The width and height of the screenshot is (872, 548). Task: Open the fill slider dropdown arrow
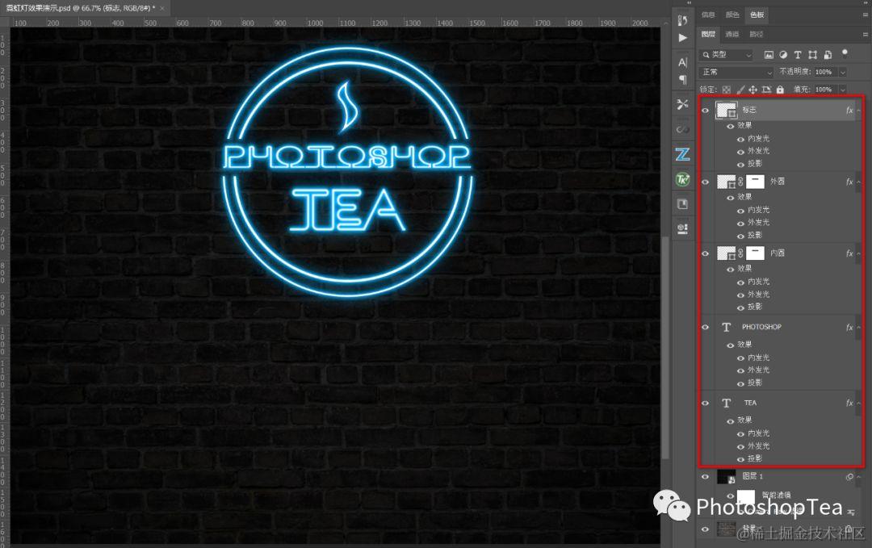(842, 90)
